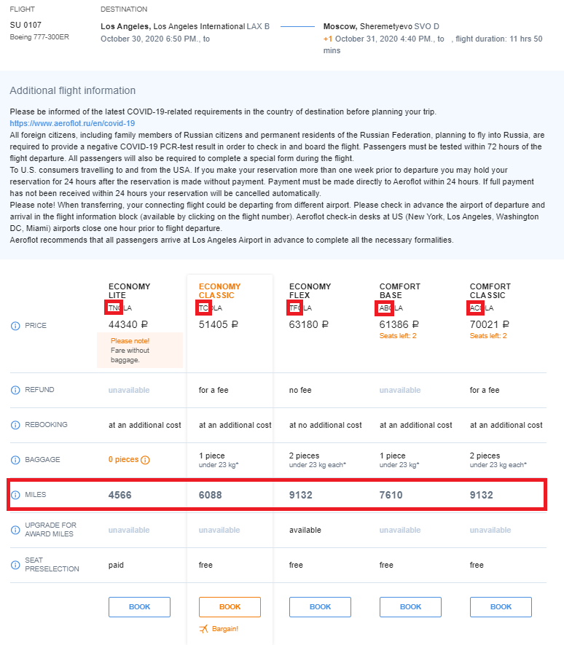Click the price 61386 ₽
564x645 pixels.
point(399,324)
